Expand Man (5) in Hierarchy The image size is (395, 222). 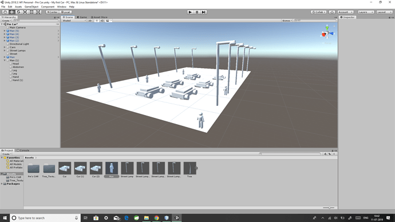pyautogui.click(x=5, y=31)
